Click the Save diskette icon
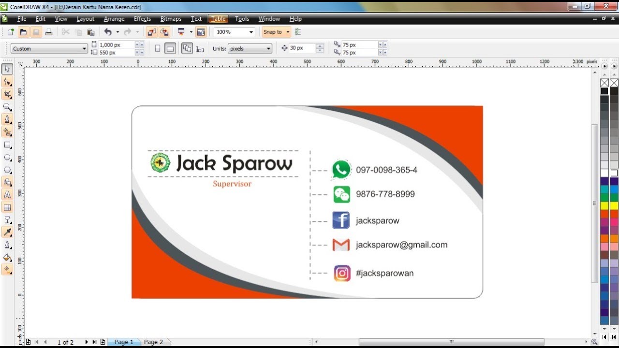The width and height of the screenshot is (619, 348). pyautogui.click(x=36, y=32)
